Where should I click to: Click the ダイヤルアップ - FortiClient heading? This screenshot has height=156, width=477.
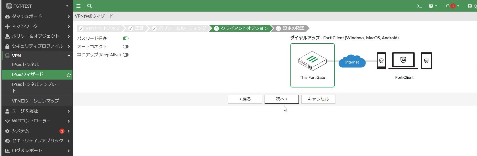pyautogui.click(x=344, y=38)
